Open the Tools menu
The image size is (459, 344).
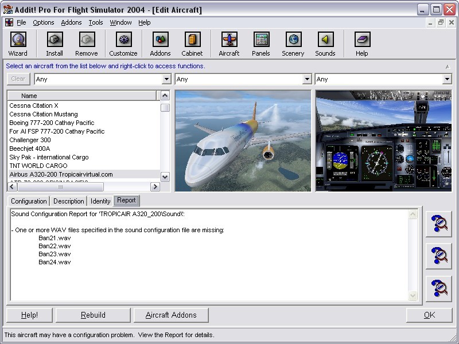click(96, 22)
